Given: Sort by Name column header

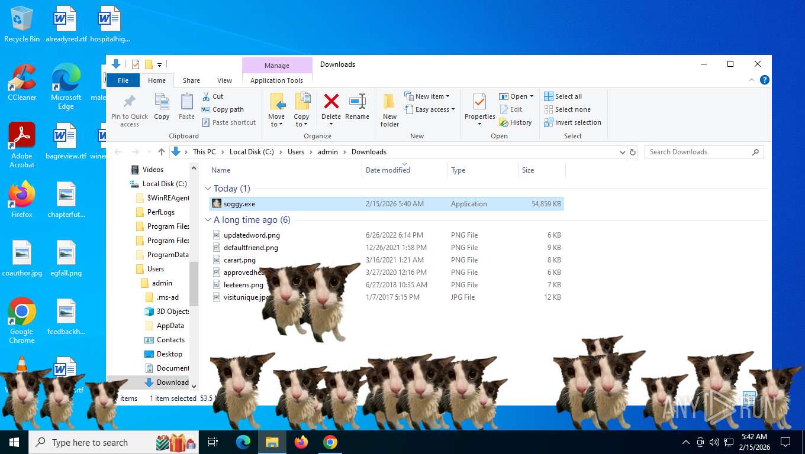Looking at the screenshot, I should click(x=285, y=170).
